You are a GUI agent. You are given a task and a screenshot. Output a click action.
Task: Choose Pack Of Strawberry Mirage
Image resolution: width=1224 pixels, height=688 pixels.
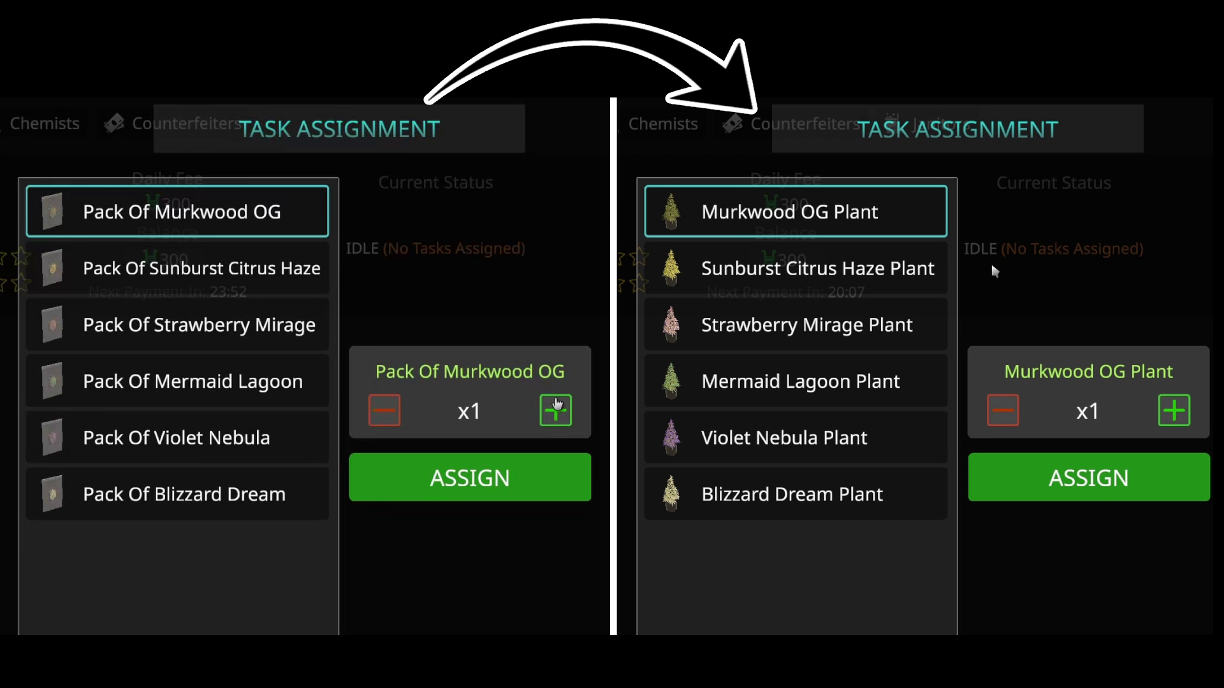coord(177,325)
